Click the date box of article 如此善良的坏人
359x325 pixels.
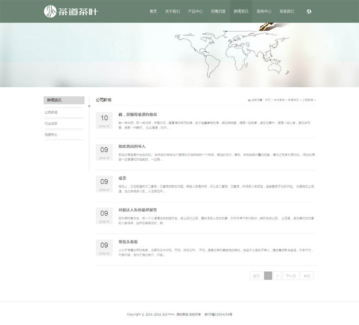coord(104,152)
